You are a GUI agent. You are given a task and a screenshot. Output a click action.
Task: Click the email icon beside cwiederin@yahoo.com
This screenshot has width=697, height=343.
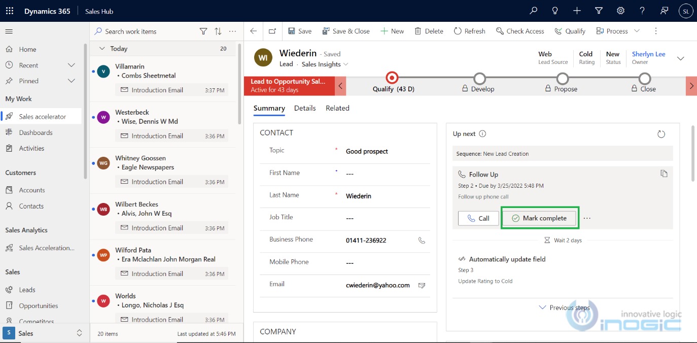click(422, 286)
